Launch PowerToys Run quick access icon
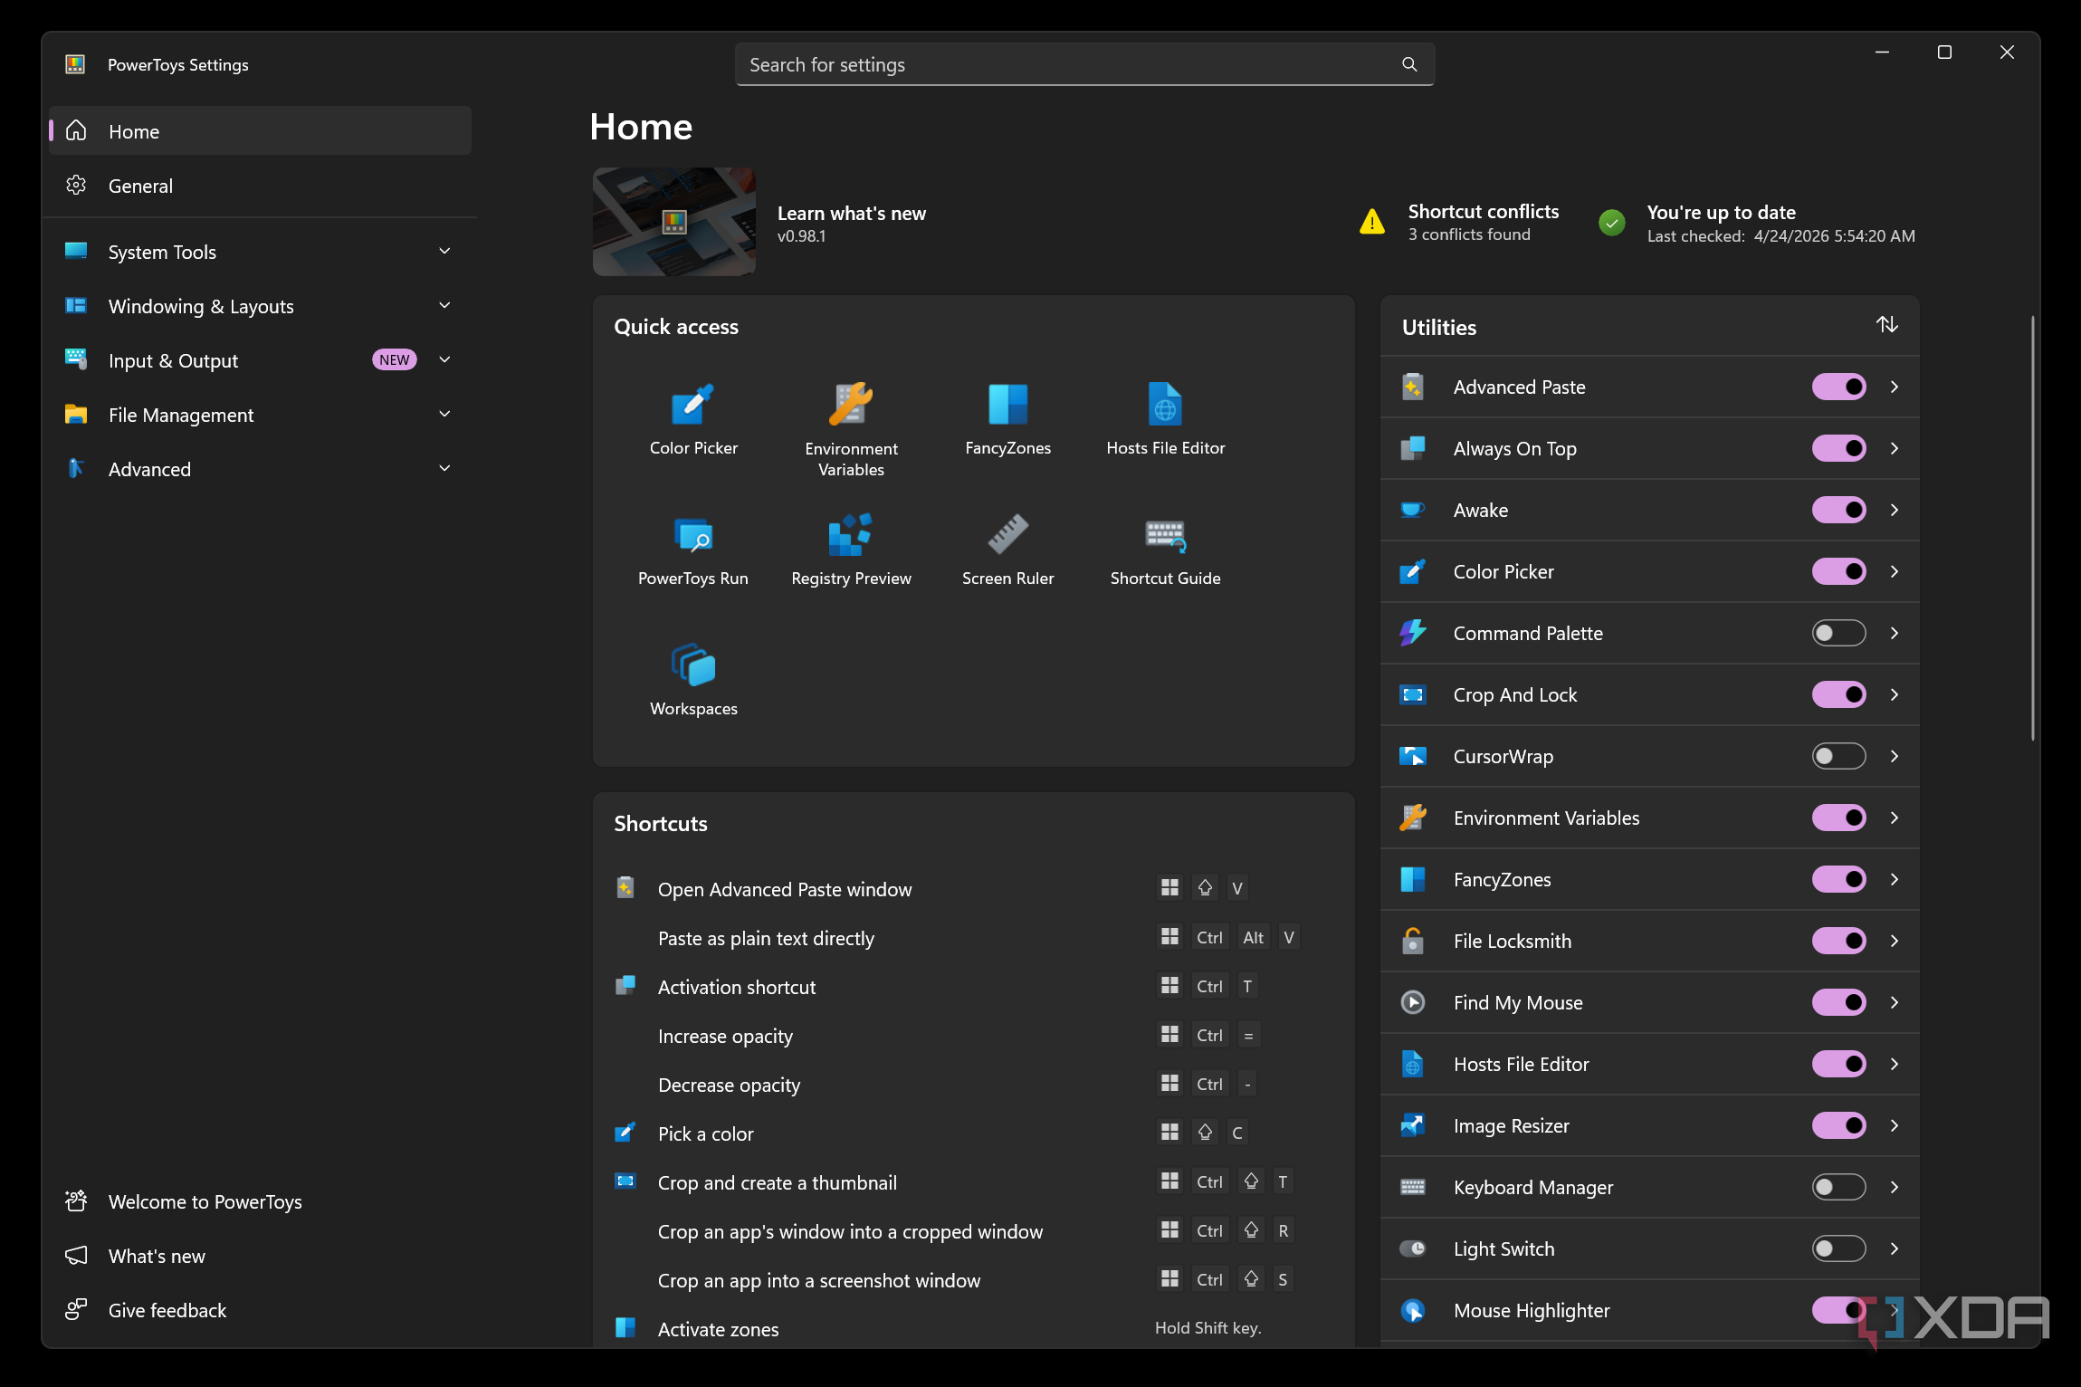Screen dimensions: 2081x1387 click(x=693, y=534)
